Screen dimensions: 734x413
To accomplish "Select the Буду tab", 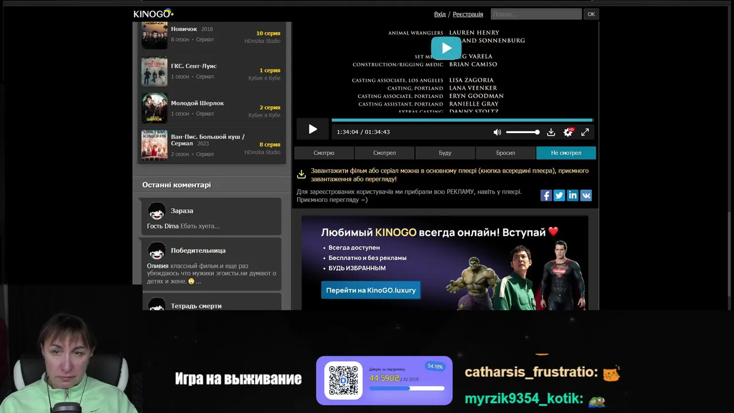I will (x=445, y=153).
